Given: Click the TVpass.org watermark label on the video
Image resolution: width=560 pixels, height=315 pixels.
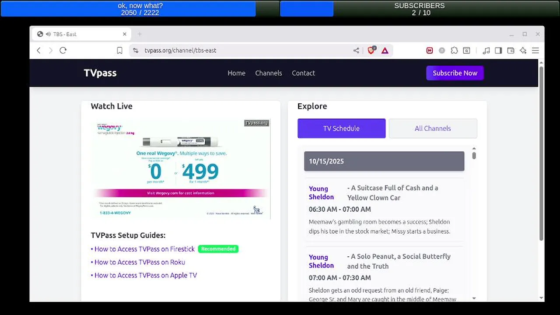Looking at the screenshot, I should coord(257,123).
